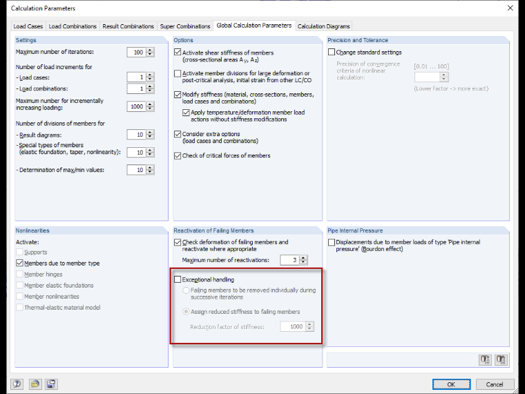Image resolution: width=525 pixels, height=394 pixels.
Task: Toggle the Modify stiffness checkbox
Action: tap(178, 95)
